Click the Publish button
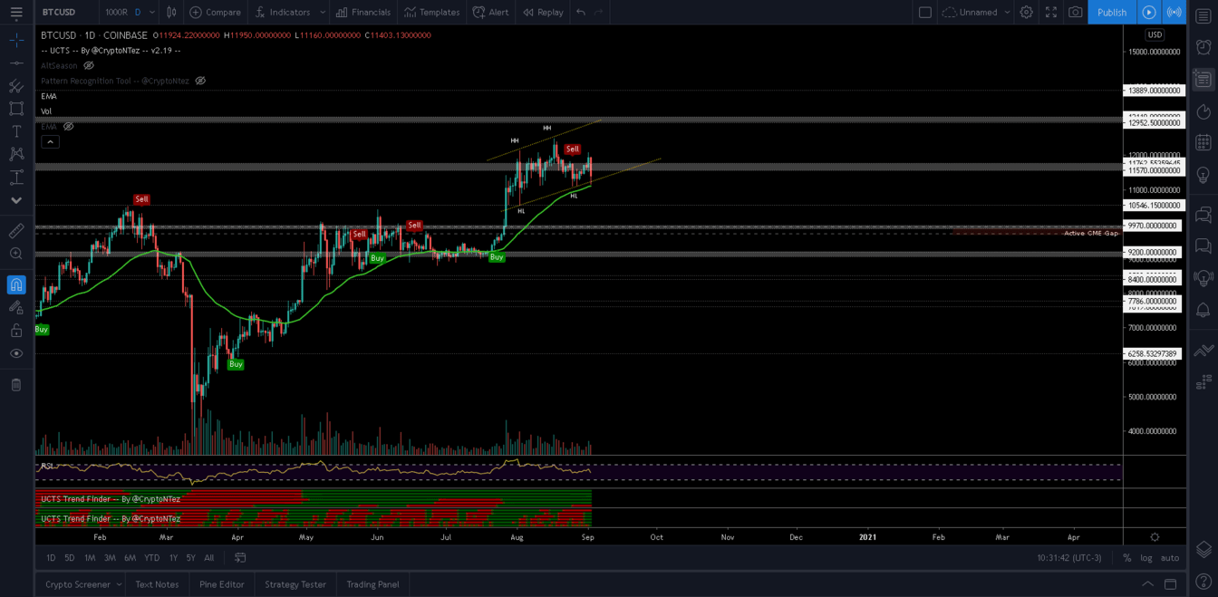1218x597 pixels. point(1112,12)
